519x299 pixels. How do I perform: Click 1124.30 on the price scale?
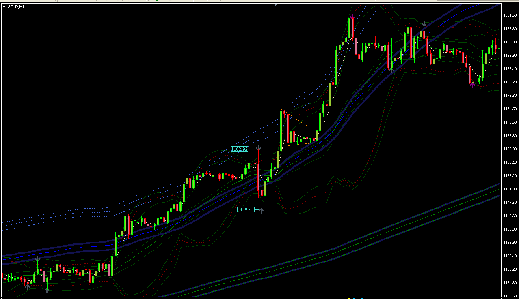(510, 283)
